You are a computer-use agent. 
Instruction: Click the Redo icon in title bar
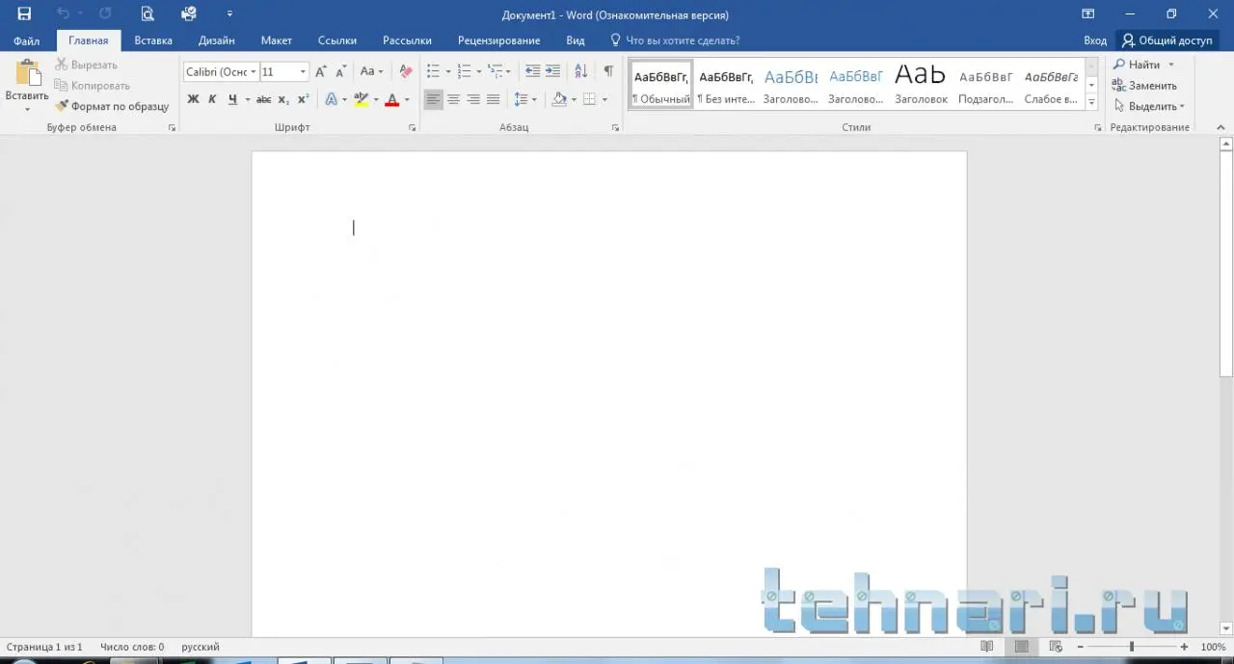[105, 13]
